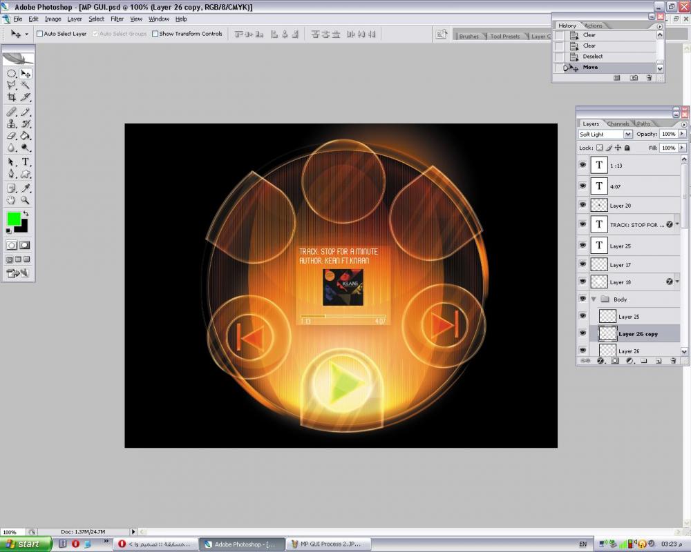Screen dimensions: 691x552
Task: Switch to the Actions tab
Action: tap(593, 26)
